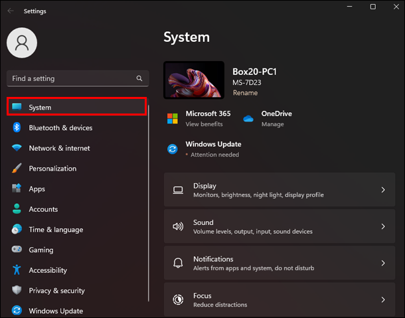
Task: Open Windows Update from the sidebar
Action: pos(56,311)
